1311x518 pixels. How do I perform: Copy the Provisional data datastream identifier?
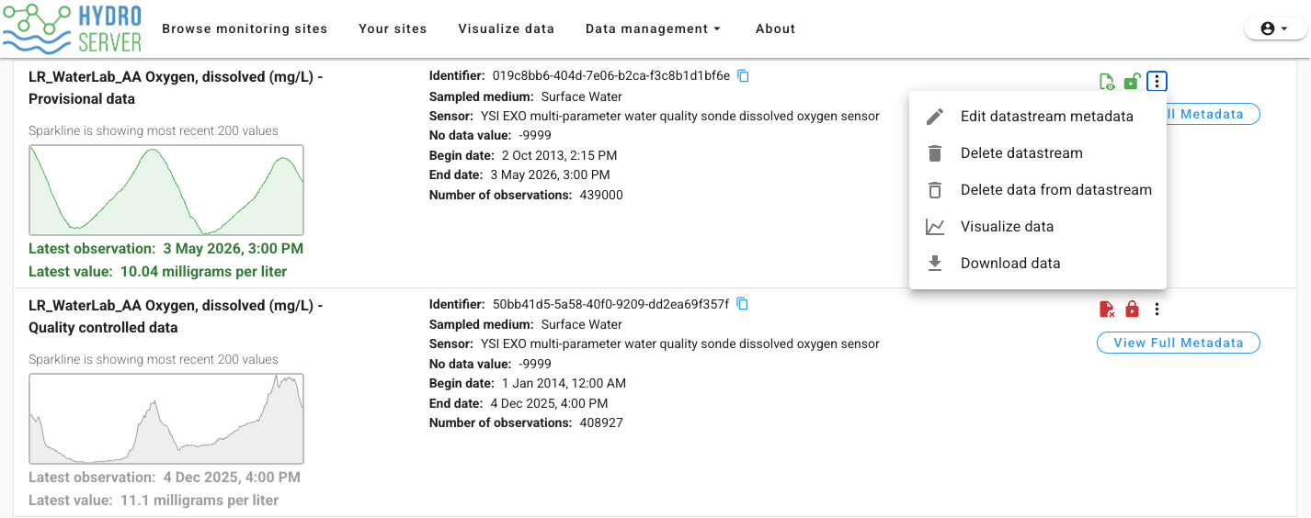pos(744,76)
